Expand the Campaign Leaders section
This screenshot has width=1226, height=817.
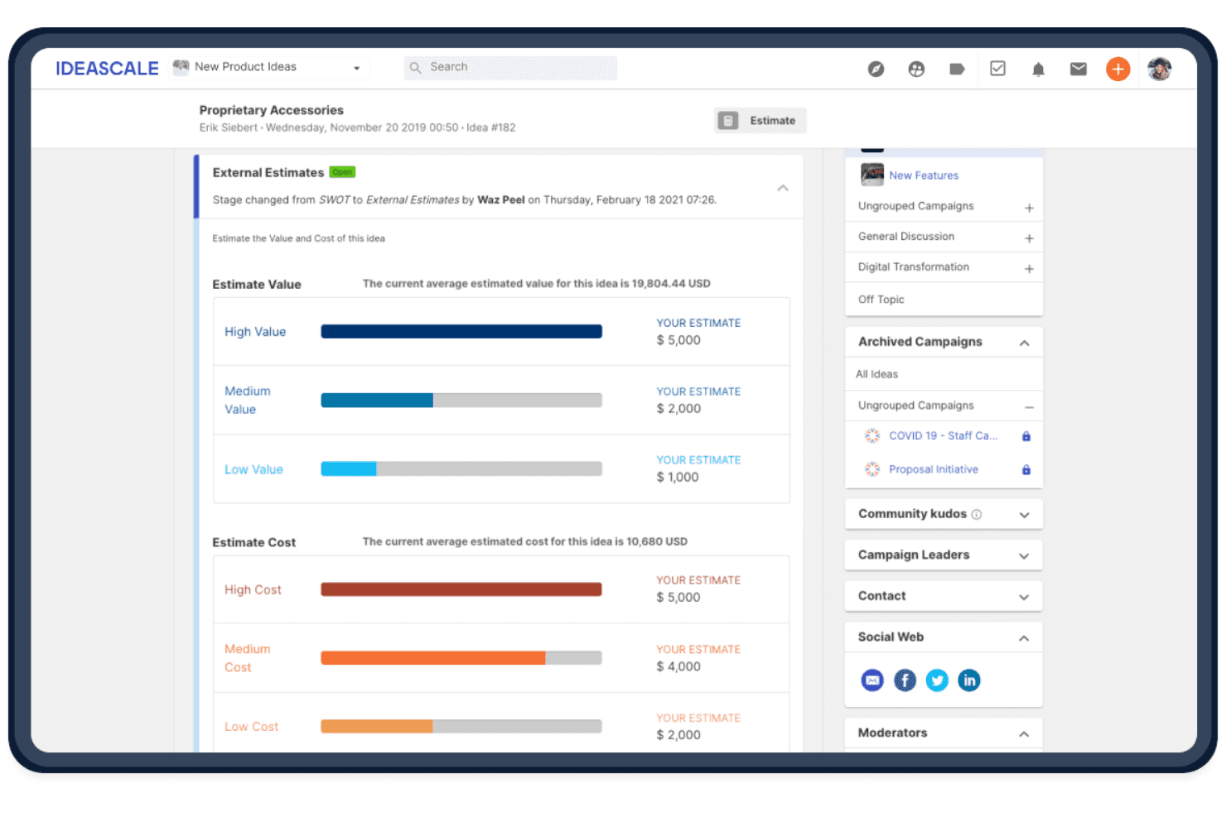click(1025, 556)
